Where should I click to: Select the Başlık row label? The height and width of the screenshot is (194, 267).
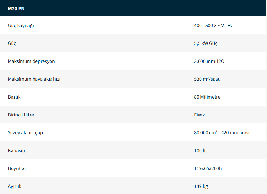pyautogui.click(x=14, y=97)
